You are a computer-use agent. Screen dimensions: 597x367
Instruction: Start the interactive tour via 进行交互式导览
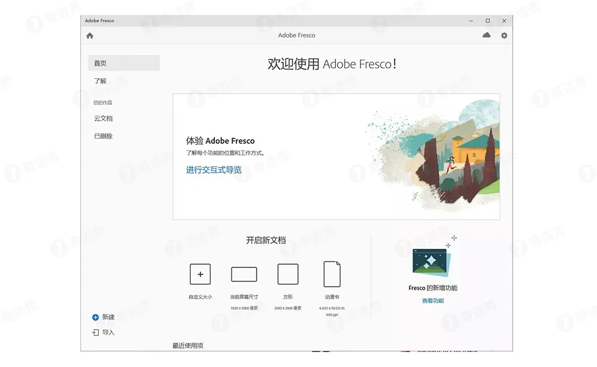(214, 170)
